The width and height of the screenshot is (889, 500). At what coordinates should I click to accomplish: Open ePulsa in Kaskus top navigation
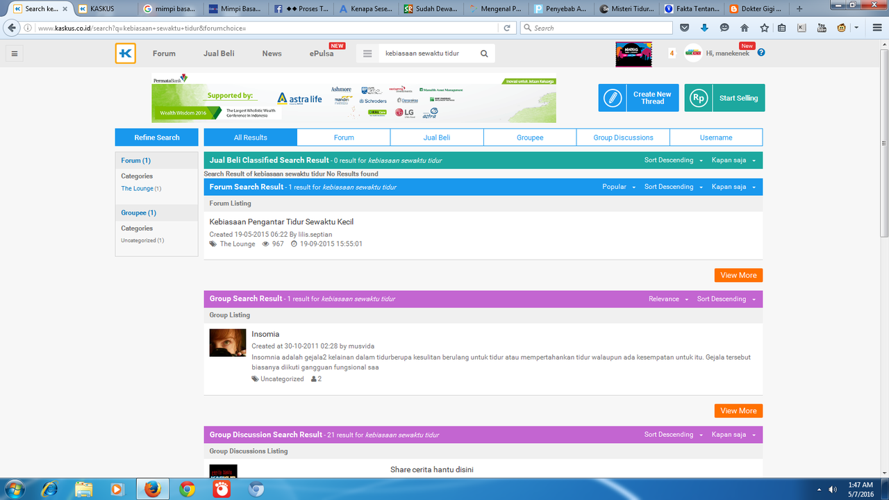(322, 53)
